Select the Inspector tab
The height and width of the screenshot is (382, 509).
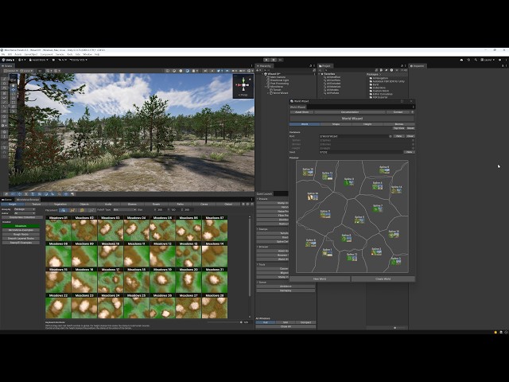point(417,66)
